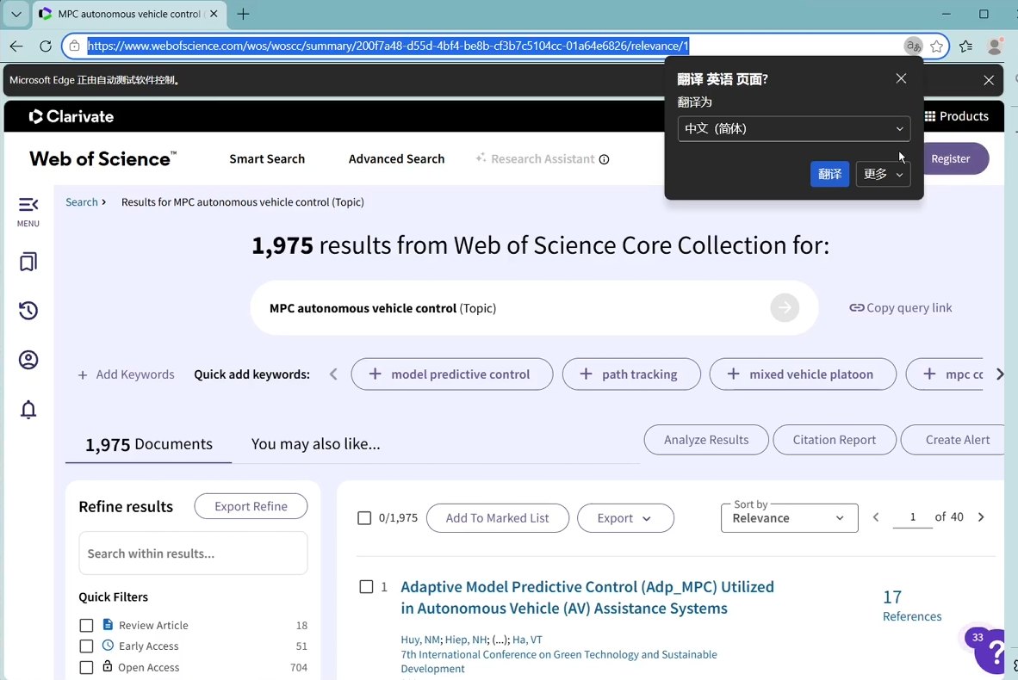Open the Adaptive Model Predictive Control article

587,597
